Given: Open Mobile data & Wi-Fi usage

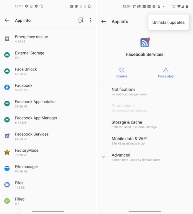Looking at the screenshot, I should point(129,141).
